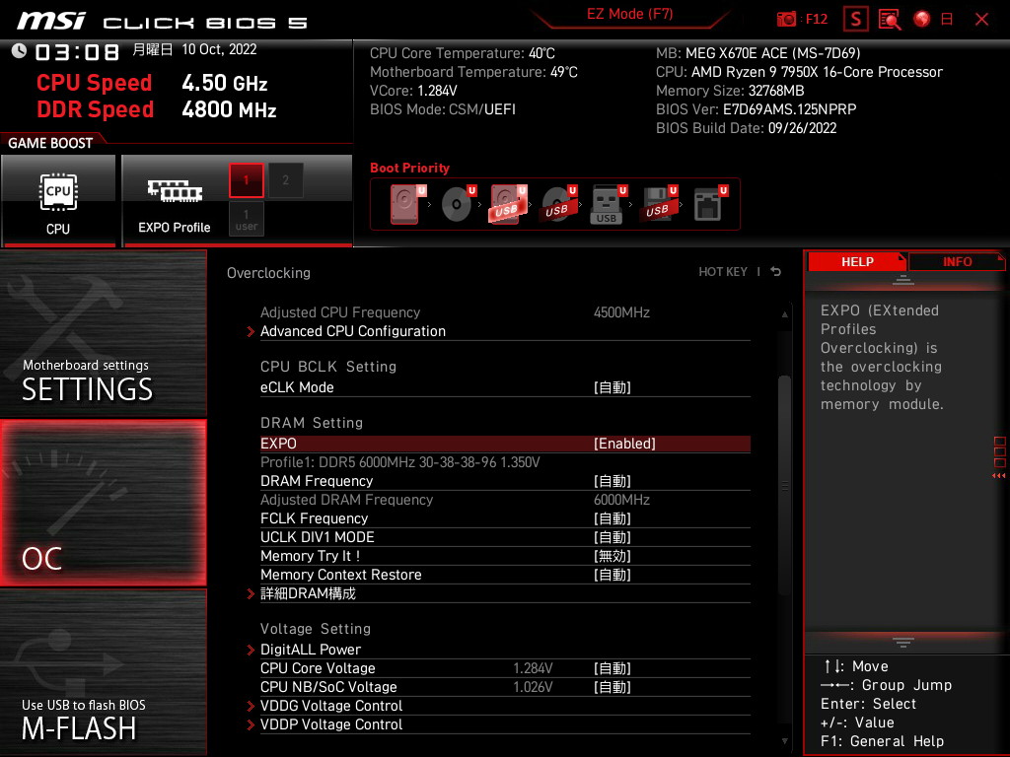Click Profile1 DDR5 6000MHz description line

(400, 462)
